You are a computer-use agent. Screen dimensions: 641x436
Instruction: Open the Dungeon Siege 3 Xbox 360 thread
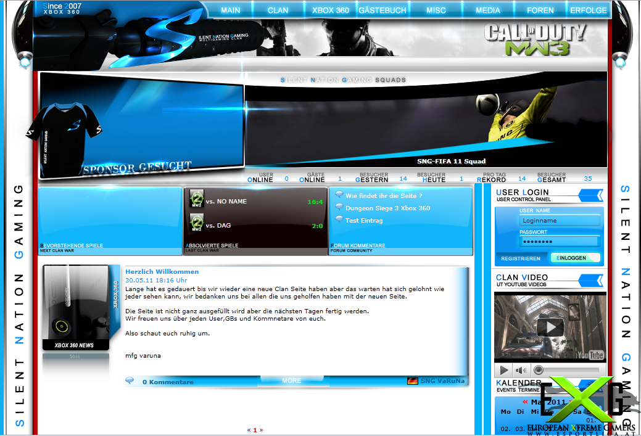[387, 208]
